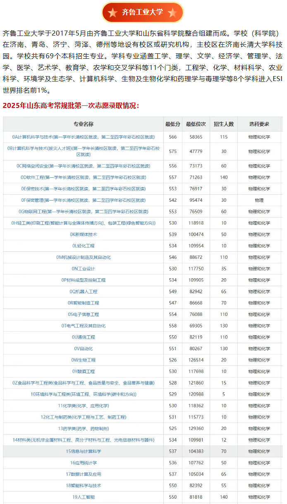Click the 17数据计算及应用 link

point(84,474)
